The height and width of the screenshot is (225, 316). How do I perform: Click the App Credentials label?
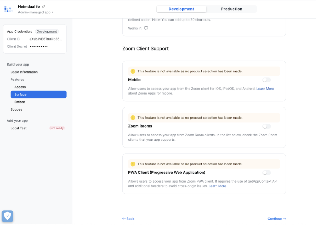pos(20,31)
